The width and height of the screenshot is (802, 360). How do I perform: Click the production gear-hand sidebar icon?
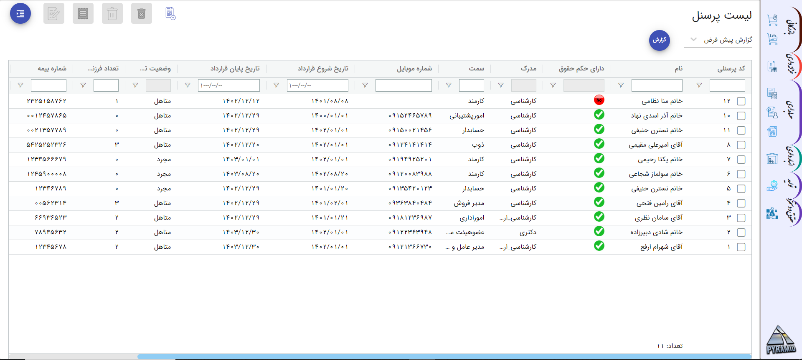772,186
